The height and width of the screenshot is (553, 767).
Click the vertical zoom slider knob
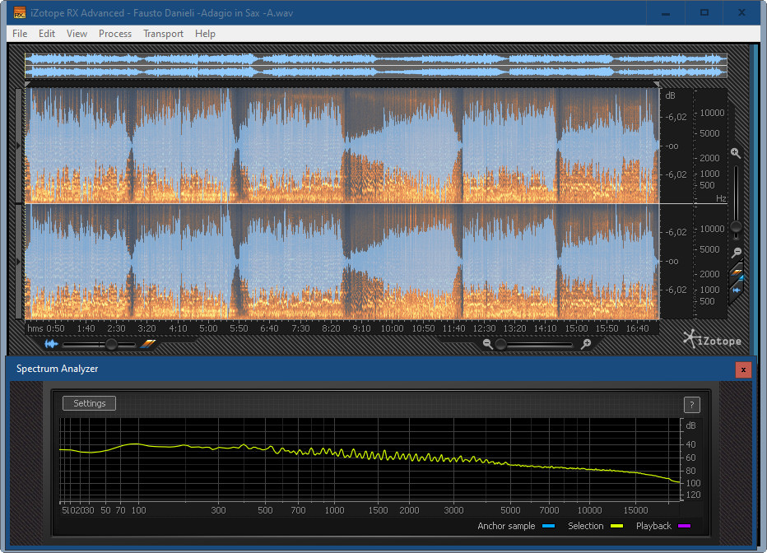[x=737, y=226]
